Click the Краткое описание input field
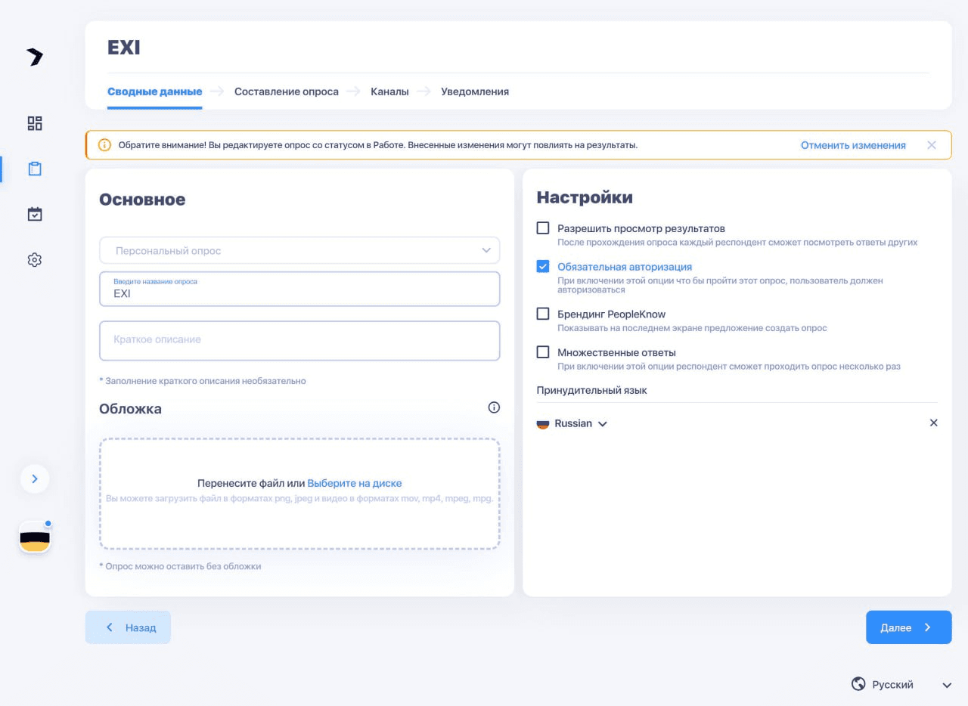Image resolution: width=968 pixels, height=706 pixels. click(299, 340)
